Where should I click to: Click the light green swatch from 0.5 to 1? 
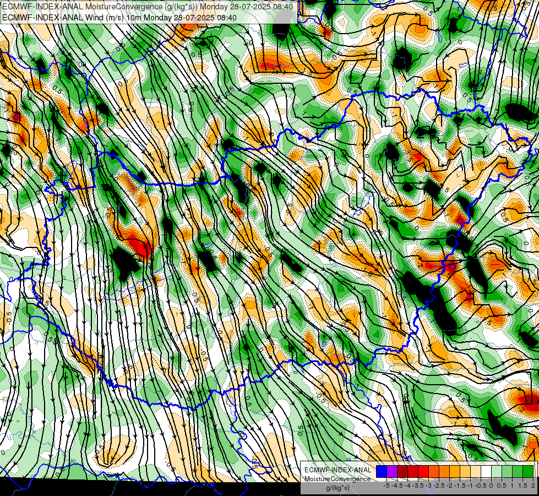pyautogui.click(x=507, y=472)
